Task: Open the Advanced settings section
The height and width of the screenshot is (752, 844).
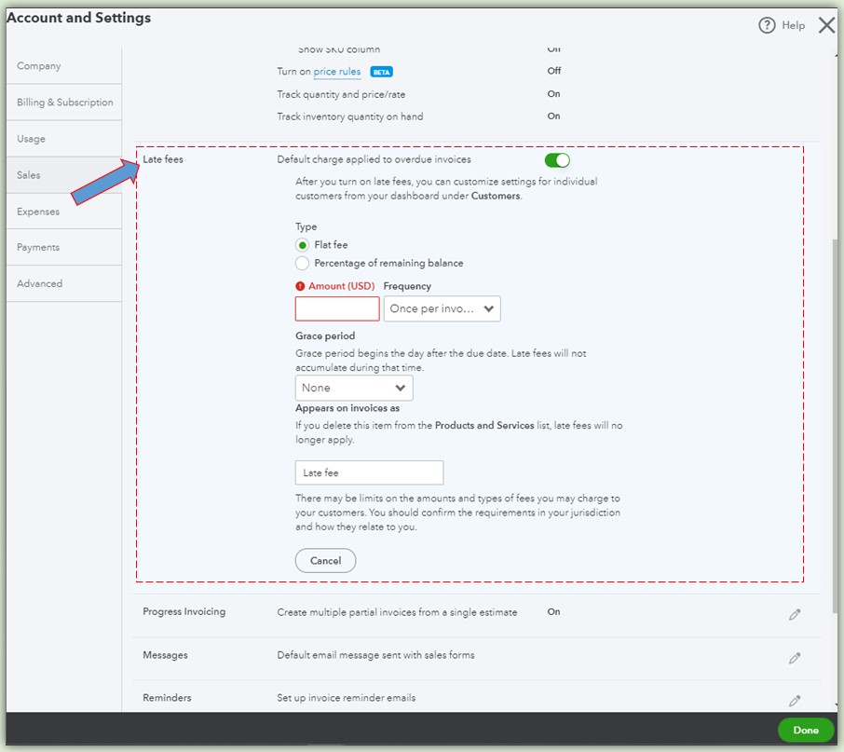Action: coord(39,283)
